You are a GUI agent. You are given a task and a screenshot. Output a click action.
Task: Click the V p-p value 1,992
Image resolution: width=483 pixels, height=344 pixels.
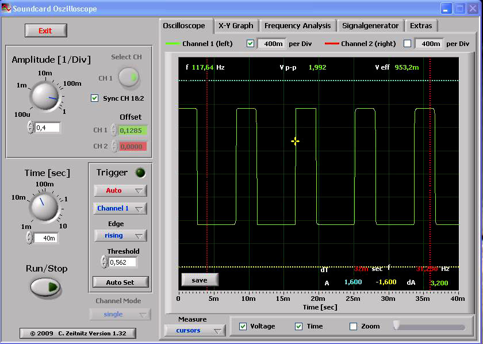click(x=317, y=67)
